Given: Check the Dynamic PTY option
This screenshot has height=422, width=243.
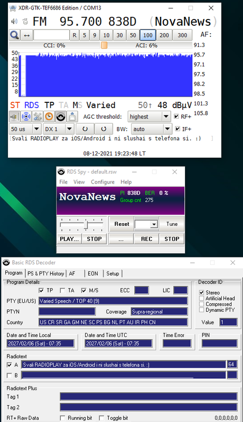Looking at the screenshot, I should [x=201, y=310].
